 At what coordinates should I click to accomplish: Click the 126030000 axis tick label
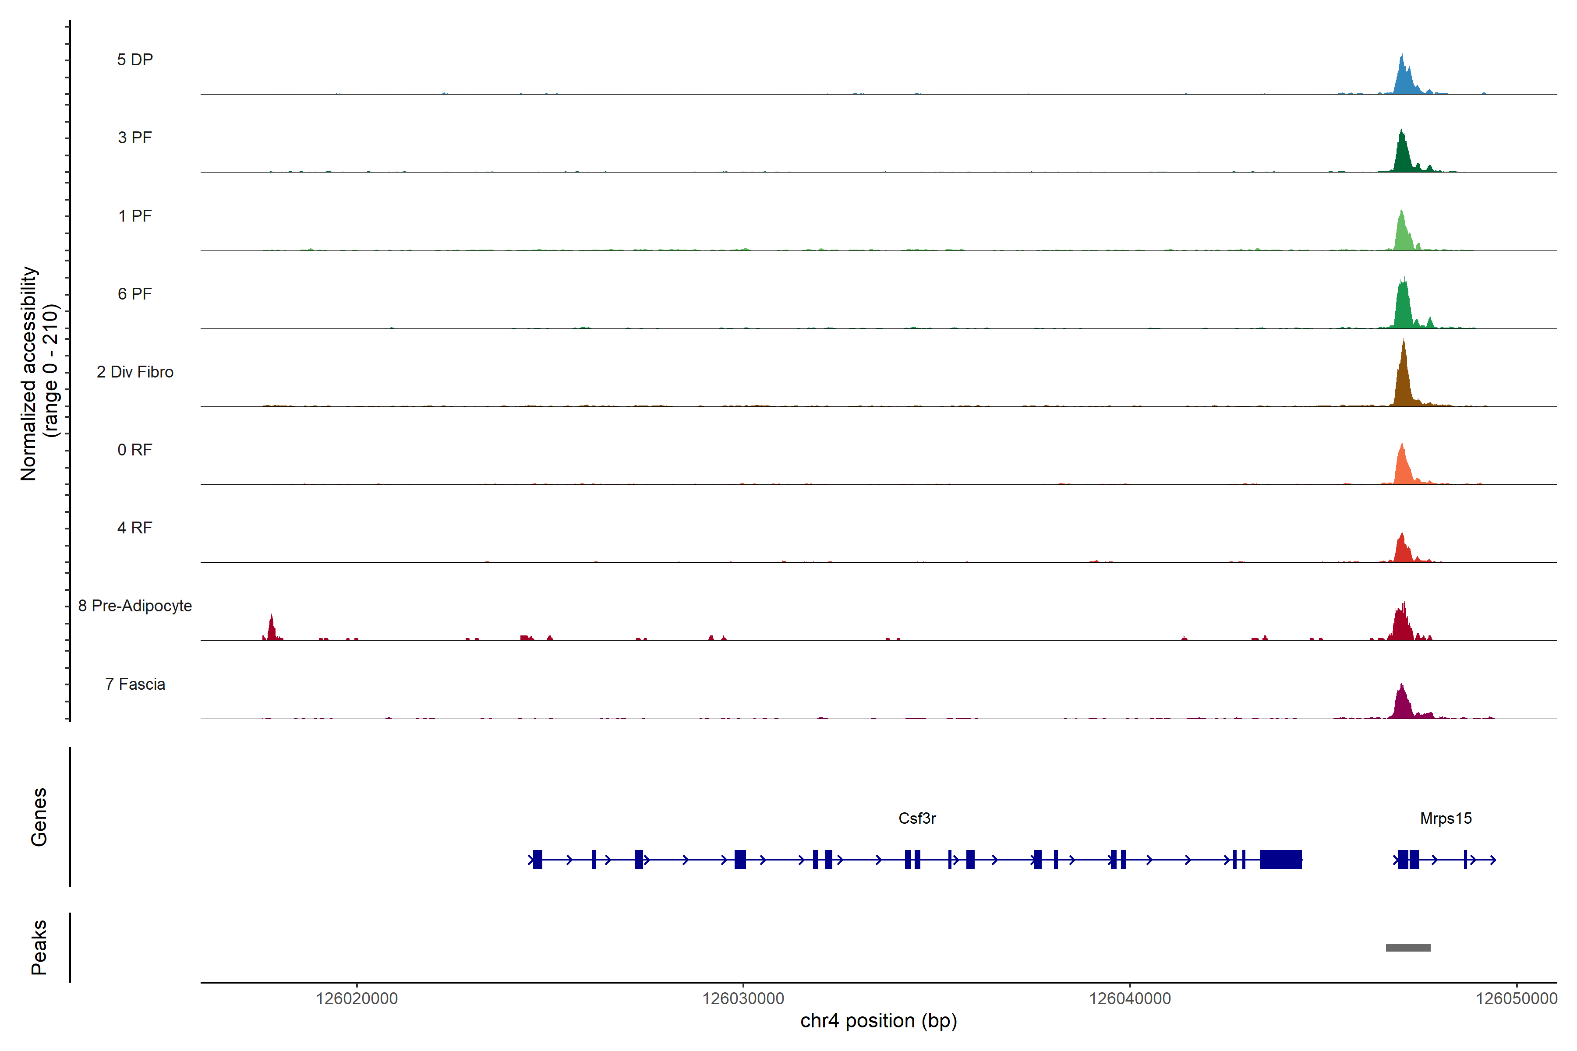743,998
